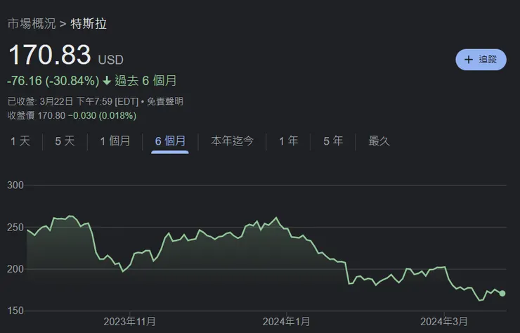
Task: Click the 300 y-axis label
Action: [15, 185]
